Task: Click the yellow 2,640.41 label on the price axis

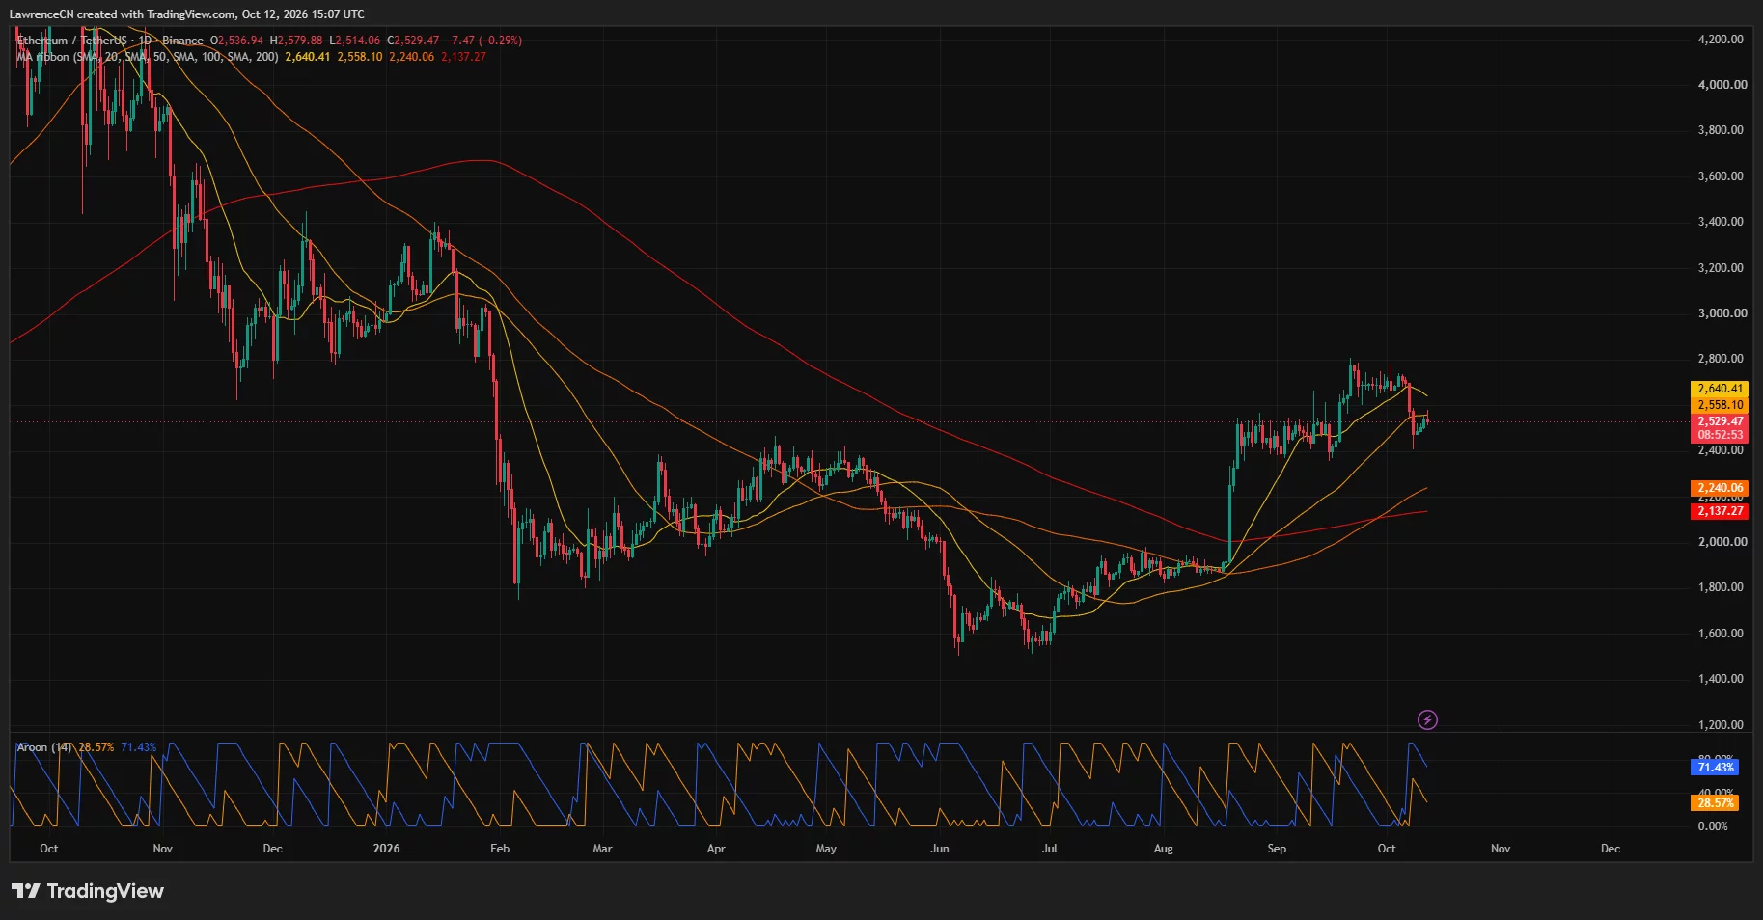Action: 1721,389
